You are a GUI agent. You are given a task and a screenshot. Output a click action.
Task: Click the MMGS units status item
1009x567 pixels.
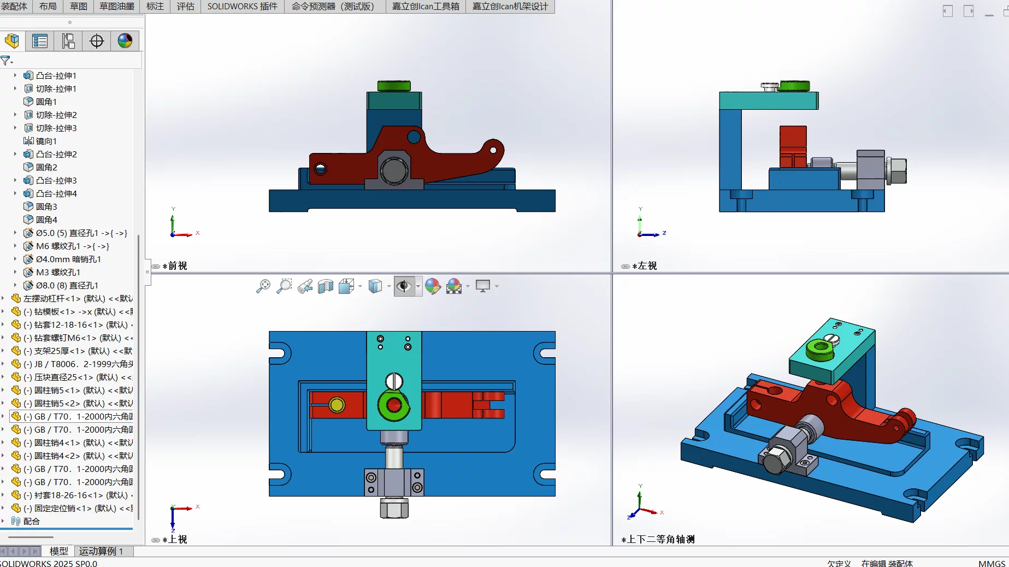992,563
